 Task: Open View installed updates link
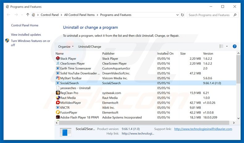click(26, 34)
